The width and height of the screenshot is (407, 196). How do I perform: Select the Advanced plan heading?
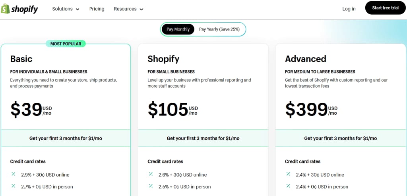[x=306, y=59]
